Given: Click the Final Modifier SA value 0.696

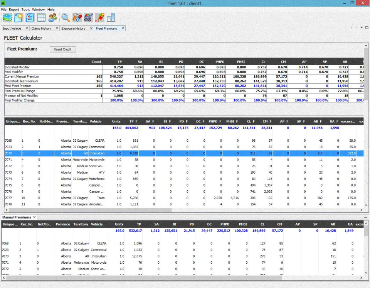Looking at the screenshot, I should (x=139, y=72).
